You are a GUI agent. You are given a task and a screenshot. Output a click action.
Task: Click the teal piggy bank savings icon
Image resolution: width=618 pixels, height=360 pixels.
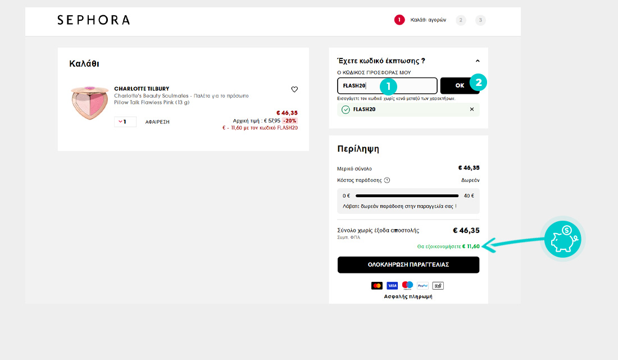563,238
